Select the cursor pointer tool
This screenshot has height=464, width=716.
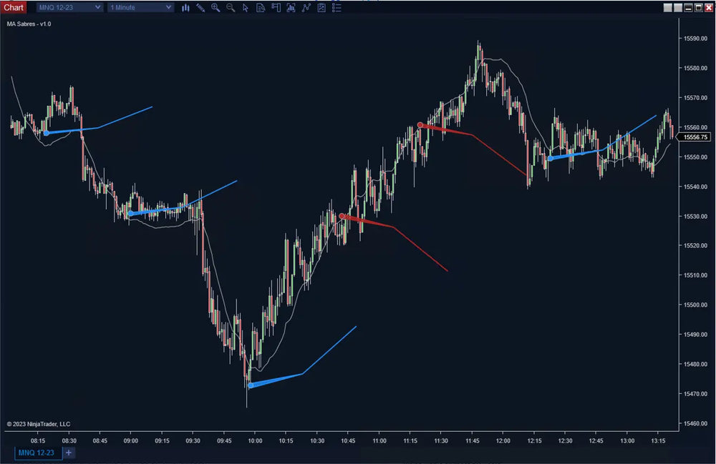(x=246, y=8)
